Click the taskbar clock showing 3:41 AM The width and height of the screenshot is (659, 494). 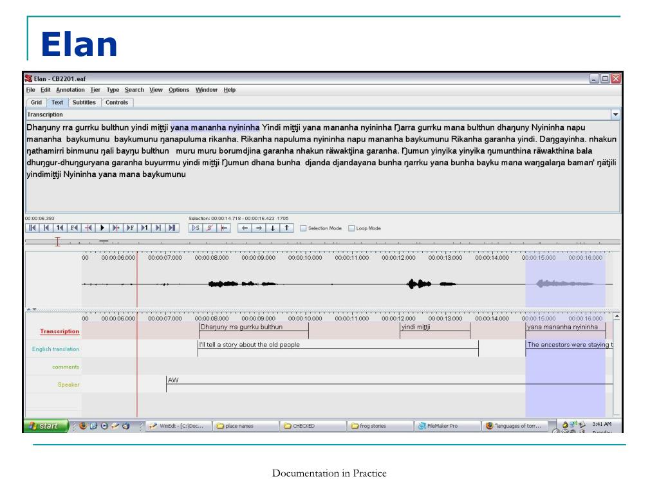tap(602, 424)
